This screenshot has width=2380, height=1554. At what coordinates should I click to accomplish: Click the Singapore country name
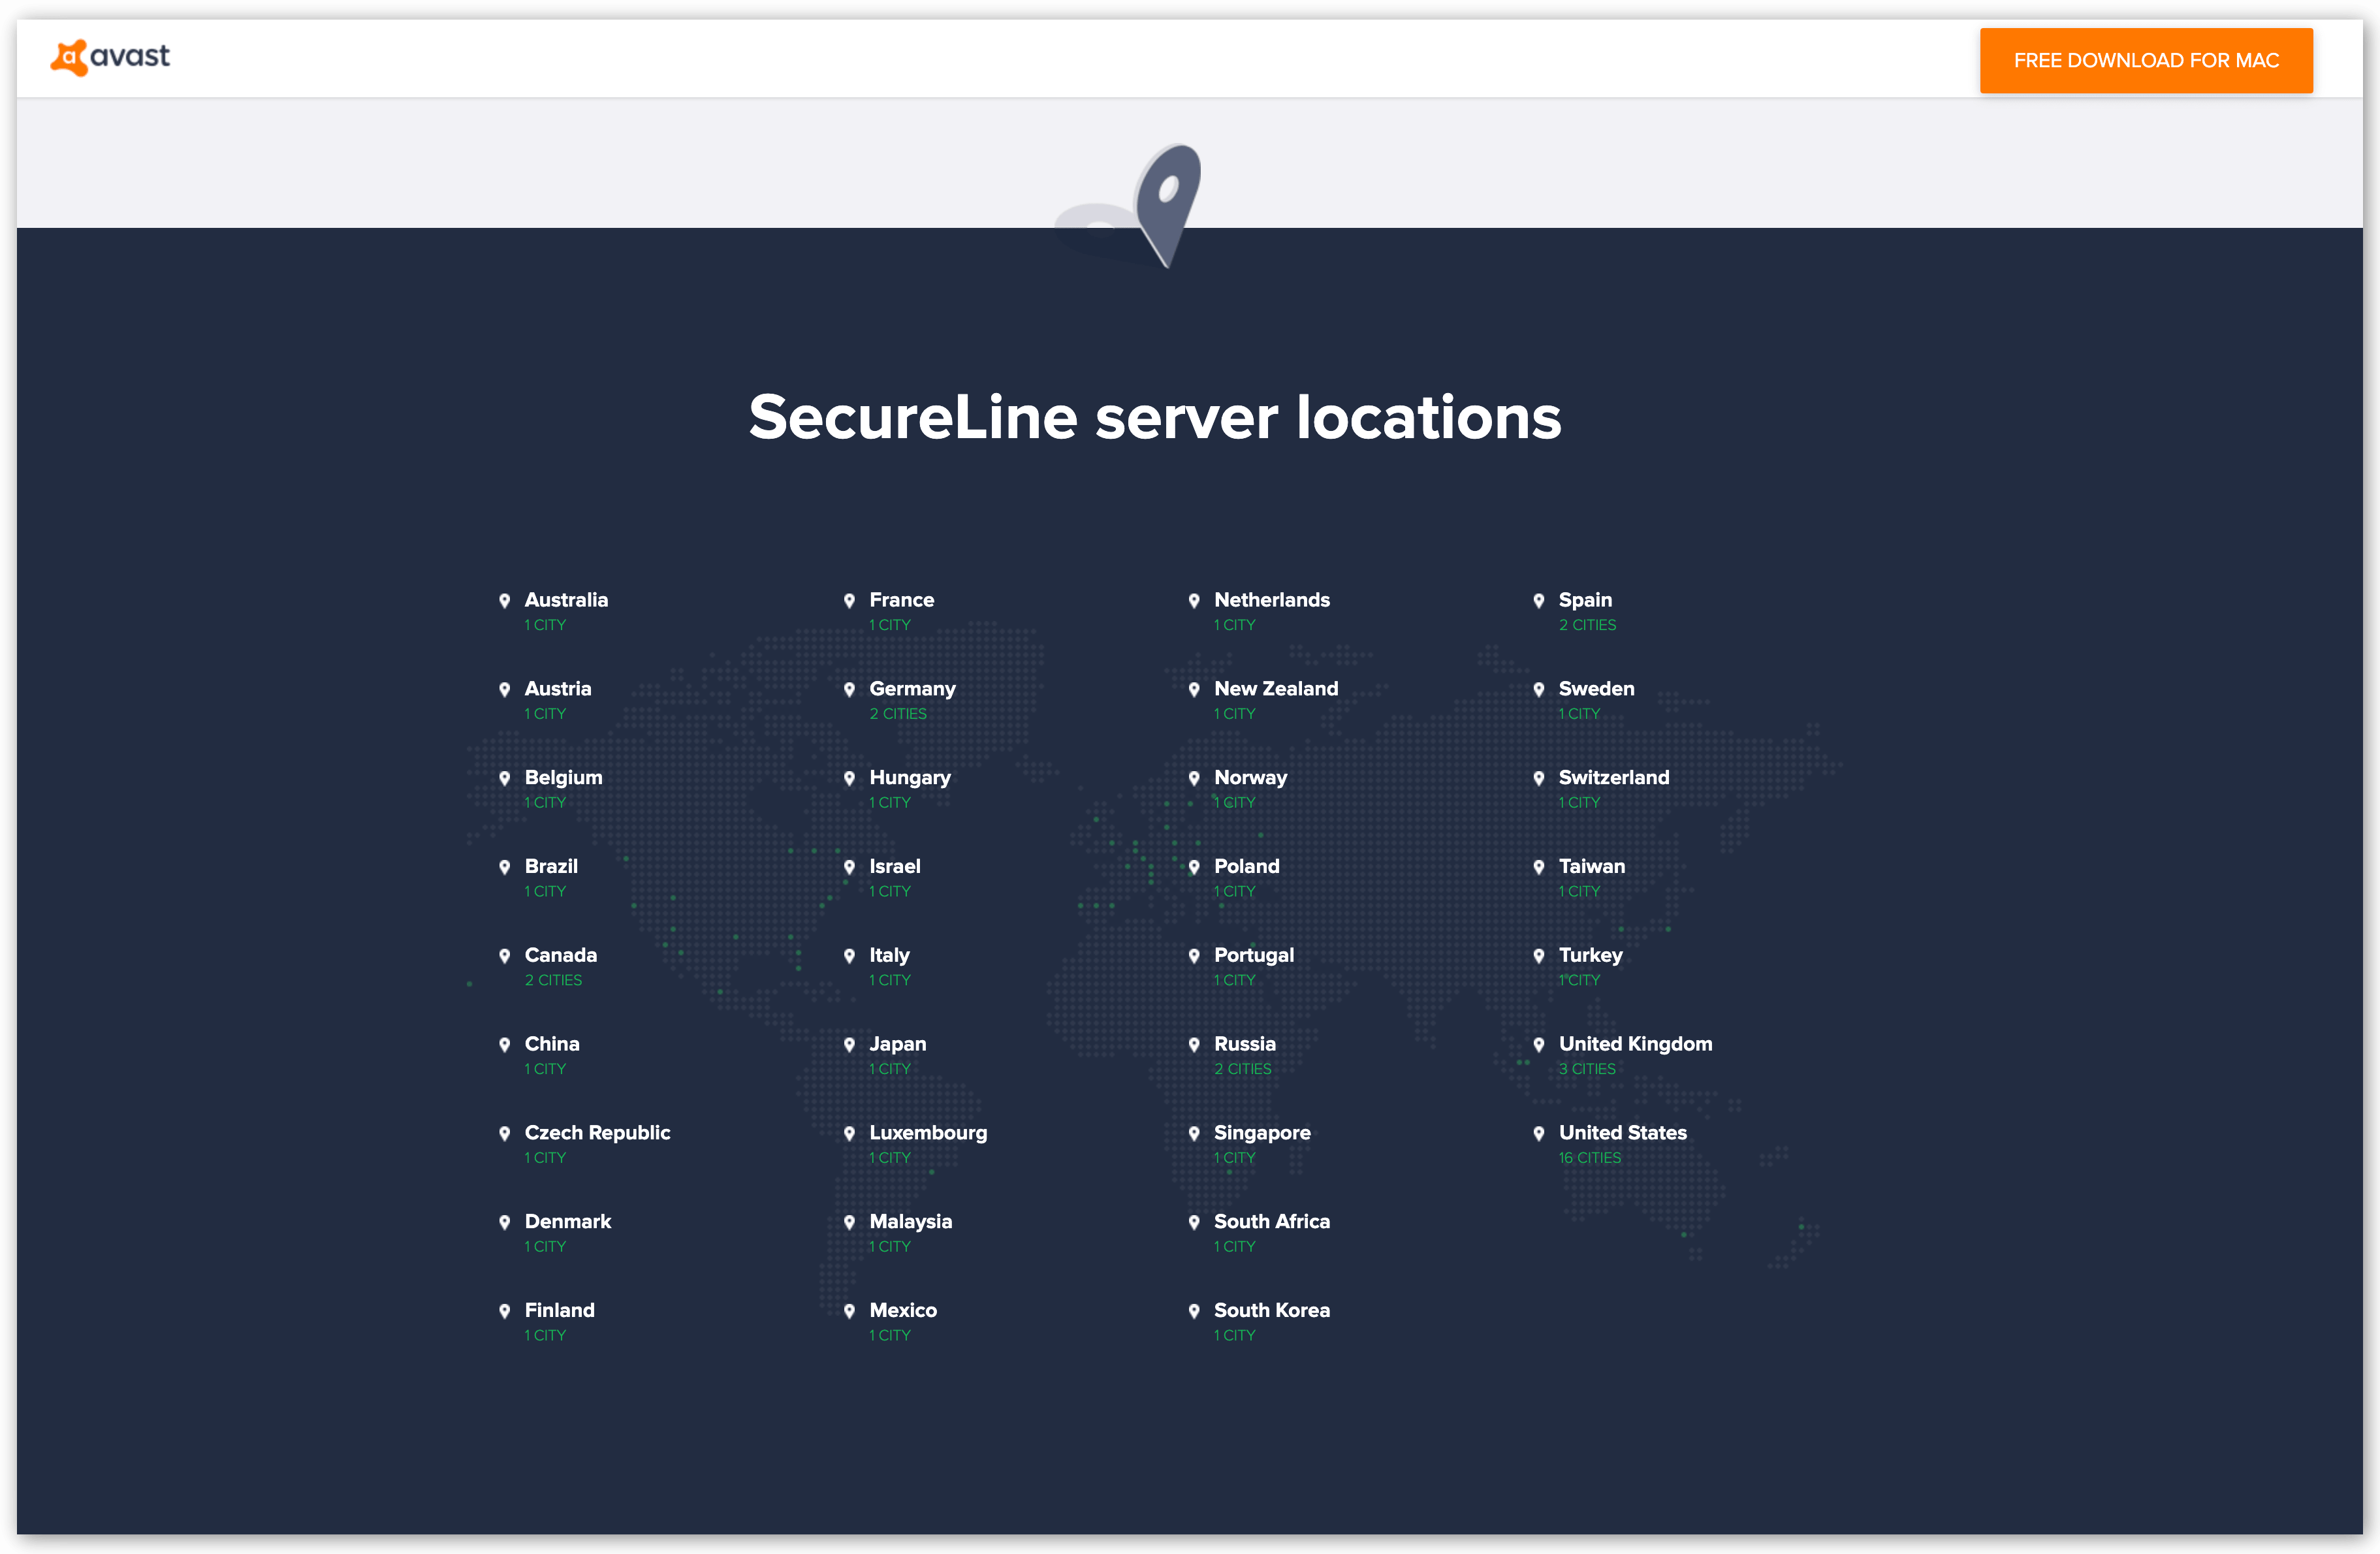pyautogui.click(x=1261, y=1134)
